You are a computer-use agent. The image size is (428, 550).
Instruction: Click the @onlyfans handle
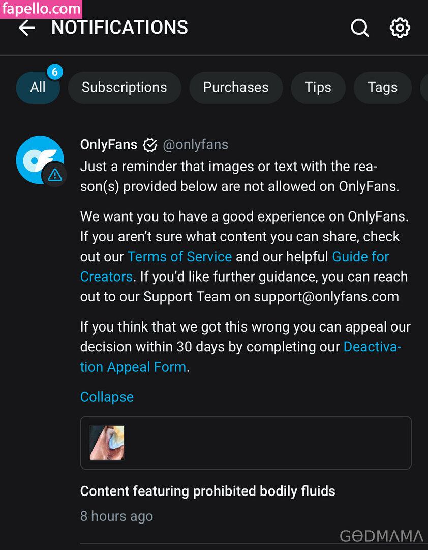pyautogui.click(x=195, y=145)
